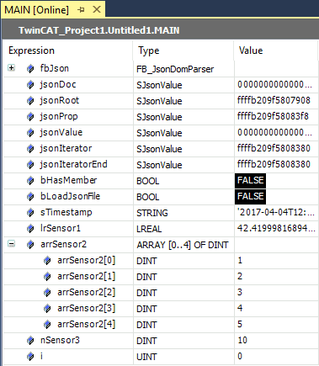The width and height of the screenshot is (319, 366).
Task: Toggle the bLoadJsonFile FALSE value
Action: pyautogui.click(x=250, y=196)
